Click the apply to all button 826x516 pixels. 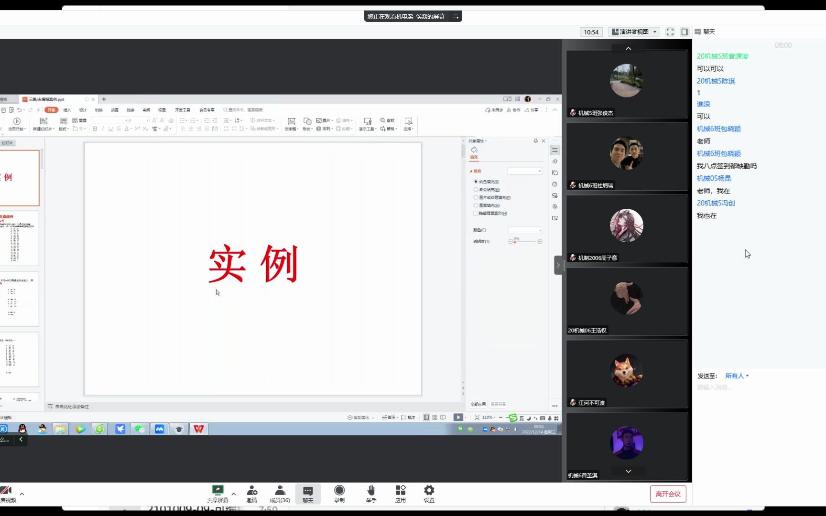[478, 404]
